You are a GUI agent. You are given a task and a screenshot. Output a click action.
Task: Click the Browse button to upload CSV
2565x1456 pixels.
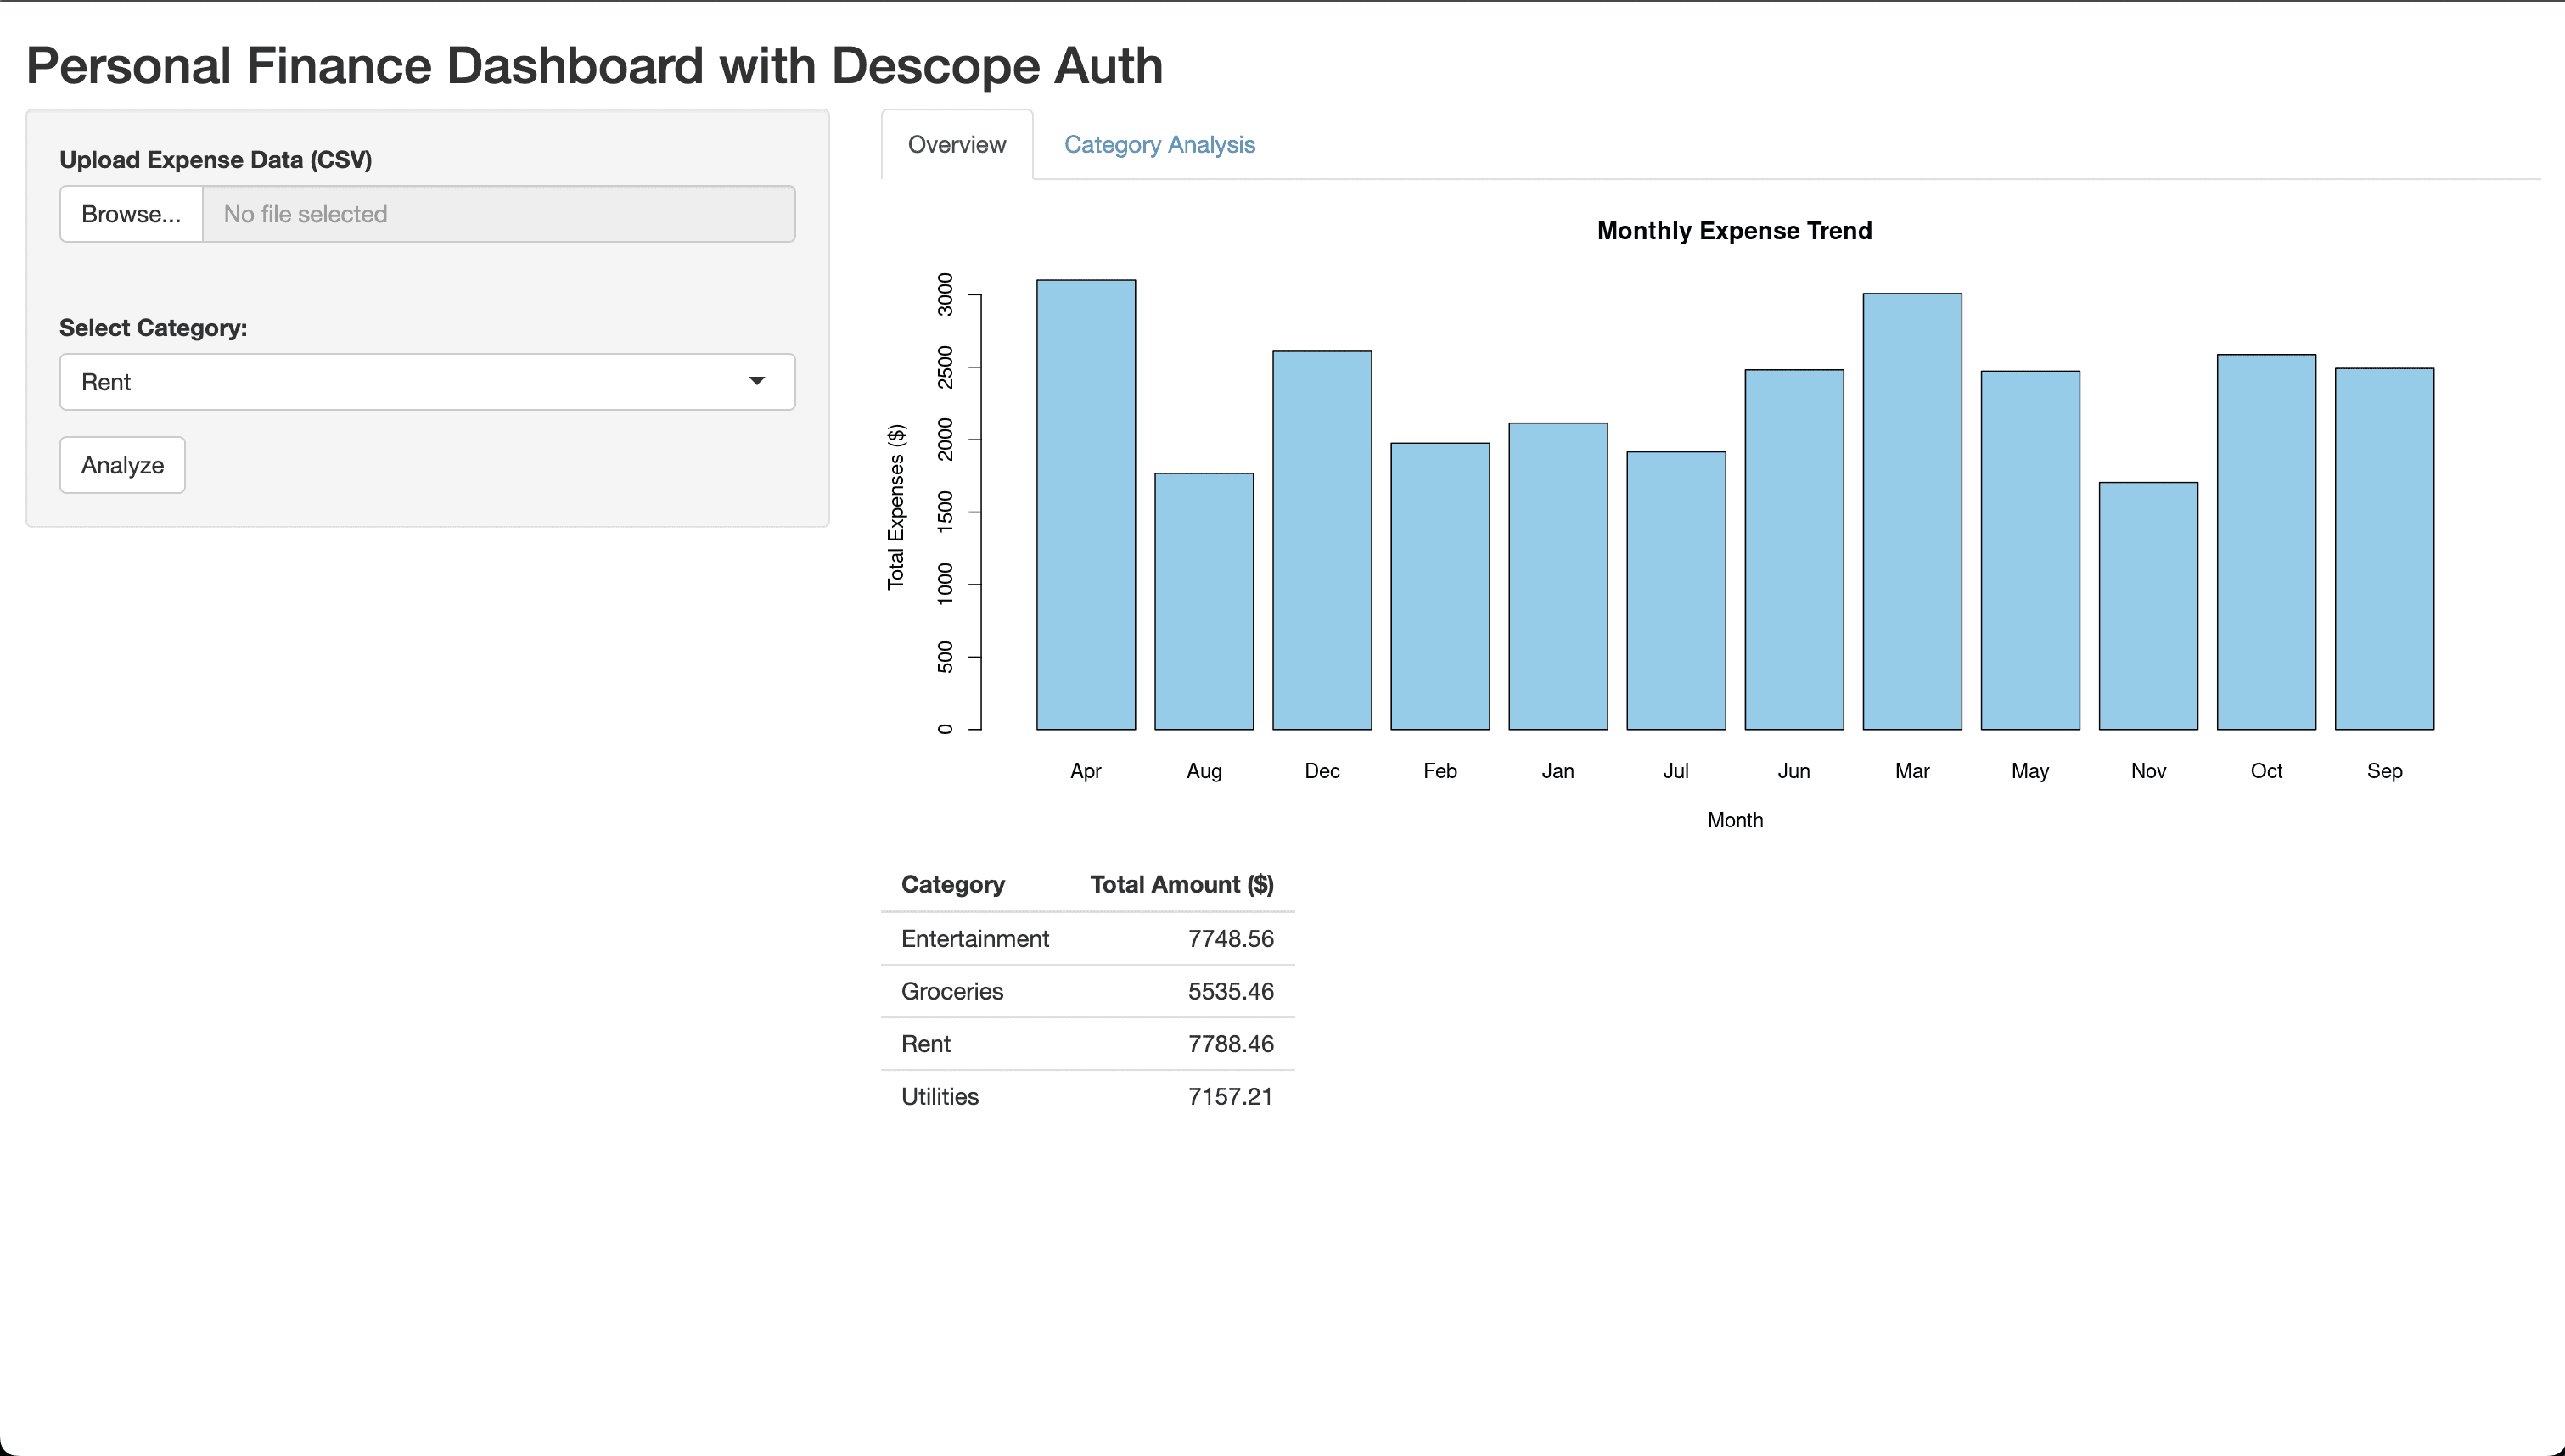[130, 213]
